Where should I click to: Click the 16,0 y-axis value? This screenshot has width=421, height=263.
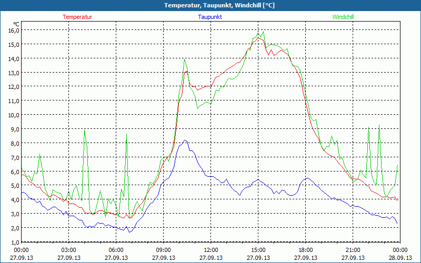click(x=14, y=31)
